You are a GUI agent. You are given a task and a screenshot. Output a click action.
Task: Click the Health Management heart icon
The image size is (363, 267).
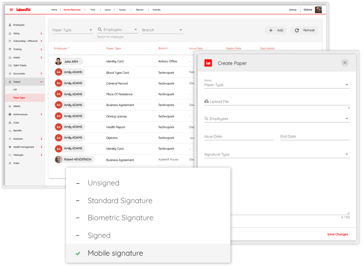tap(10, 147)
